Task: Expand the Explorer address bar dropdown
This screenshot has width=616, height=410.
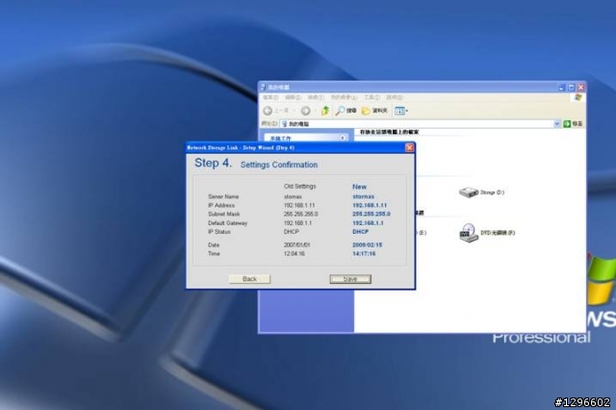Action: [x=556, y=124]
